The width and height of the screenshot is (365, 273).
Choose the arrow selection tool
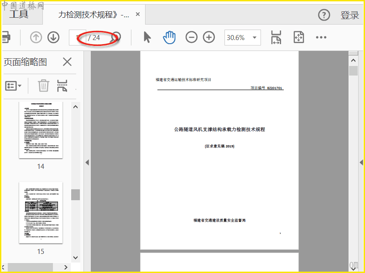pyautogui.click(x=147, y=37)
